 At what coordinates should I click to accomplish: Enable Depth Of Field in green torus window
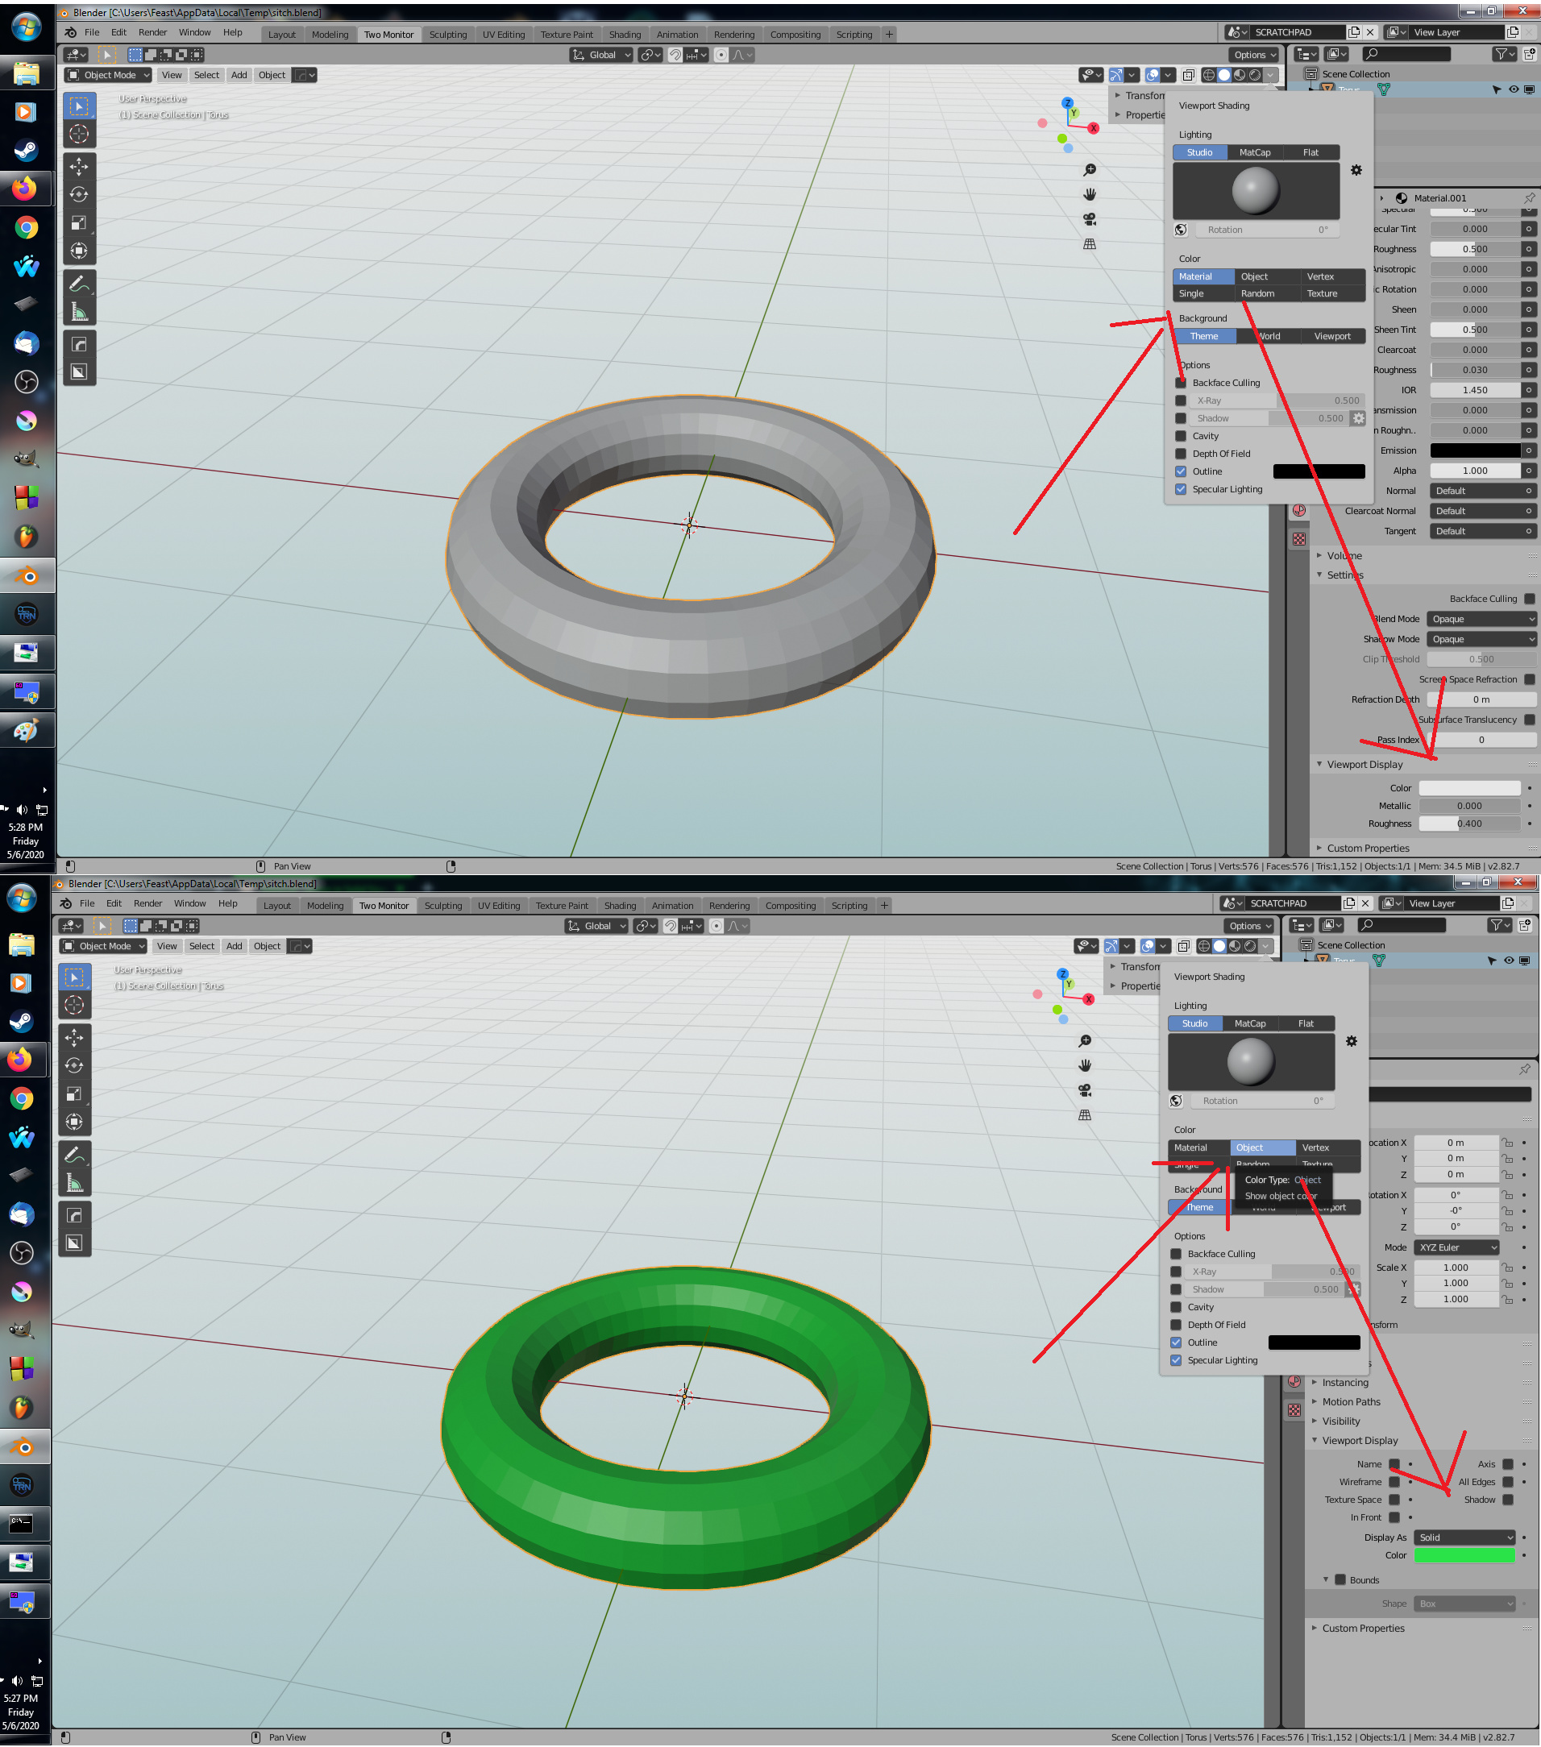[x=1176, y=1325]
